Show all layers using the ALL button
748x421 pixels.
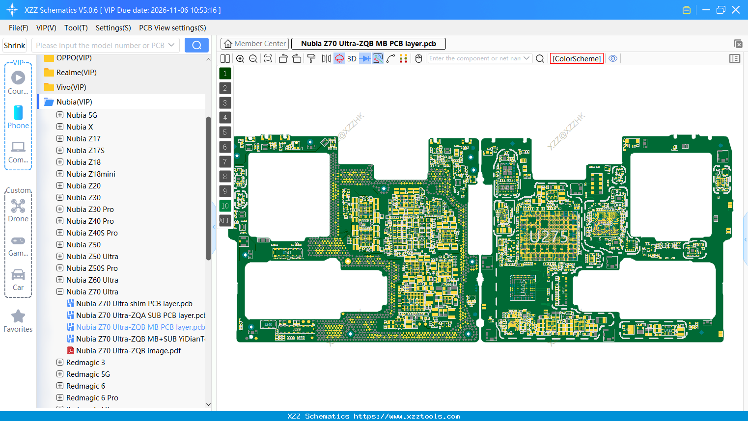[x=224, y=220]
